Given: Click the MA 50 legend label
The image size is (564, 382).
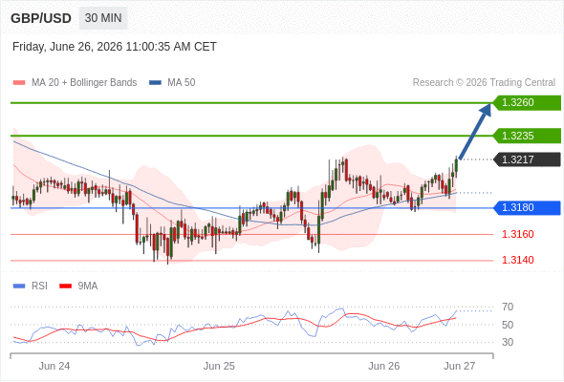Looking at the screenshot, I should point(182,83).
